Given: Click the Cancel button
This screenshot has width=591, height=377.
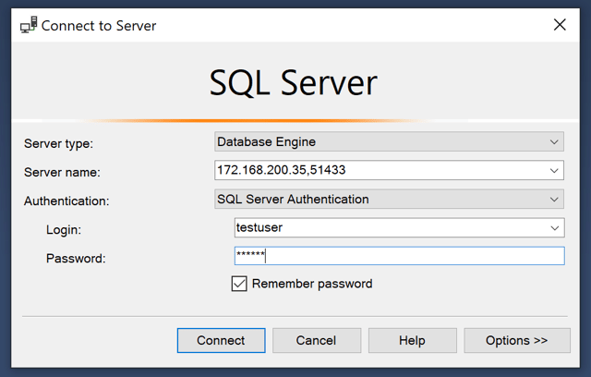Looking at the screenshot, I should pos(316,341).
